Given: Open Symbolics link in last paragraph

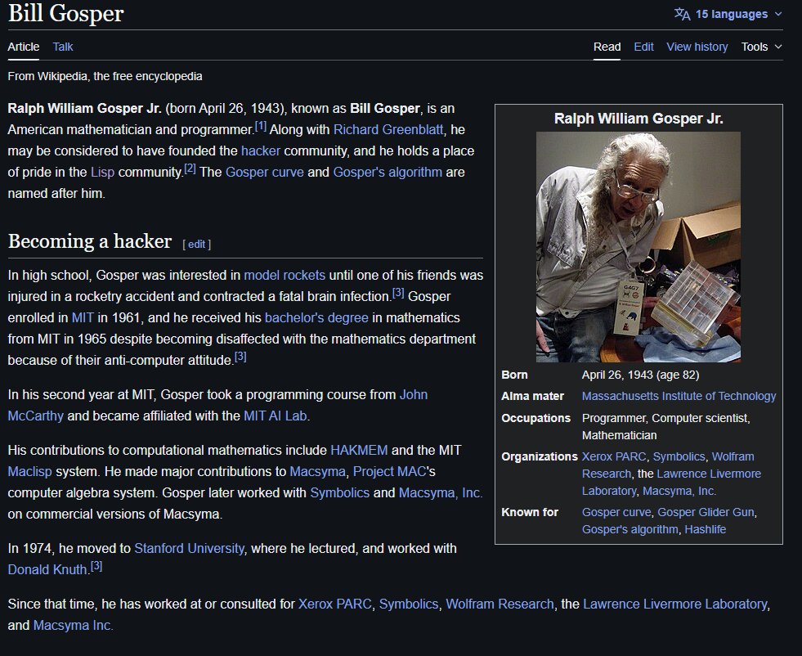Looking at the screenshot, I should (x=409, y=604).
